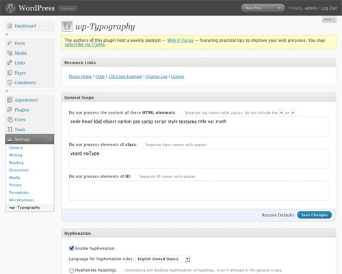The height and width of the screenshot is (274, 342).
Task: Click the Appearance icon
Action: pyautogui.click(x=10, y=100)
